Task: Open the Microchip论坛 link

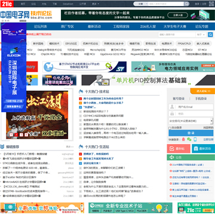Action: coord(97,50)
